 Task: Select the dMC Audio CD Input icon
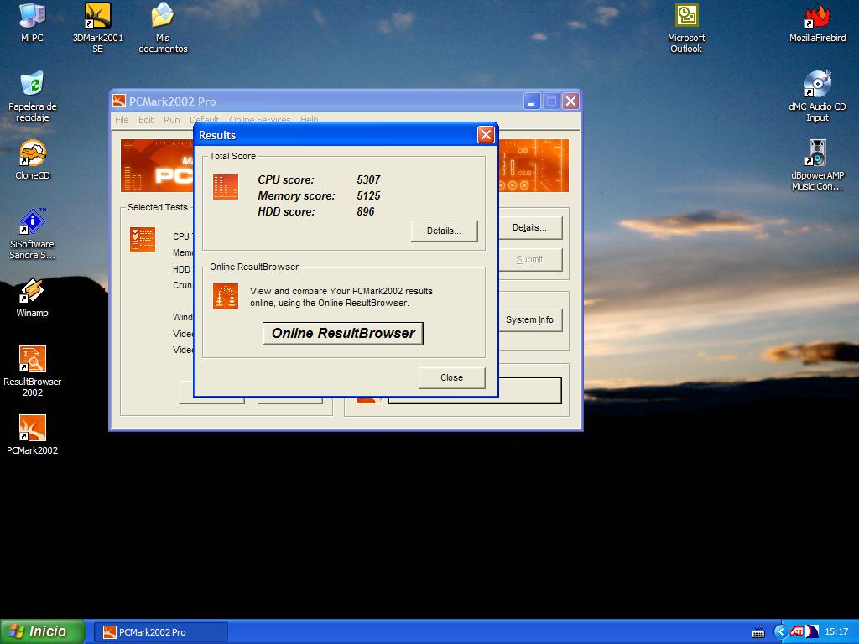point(817,85)
